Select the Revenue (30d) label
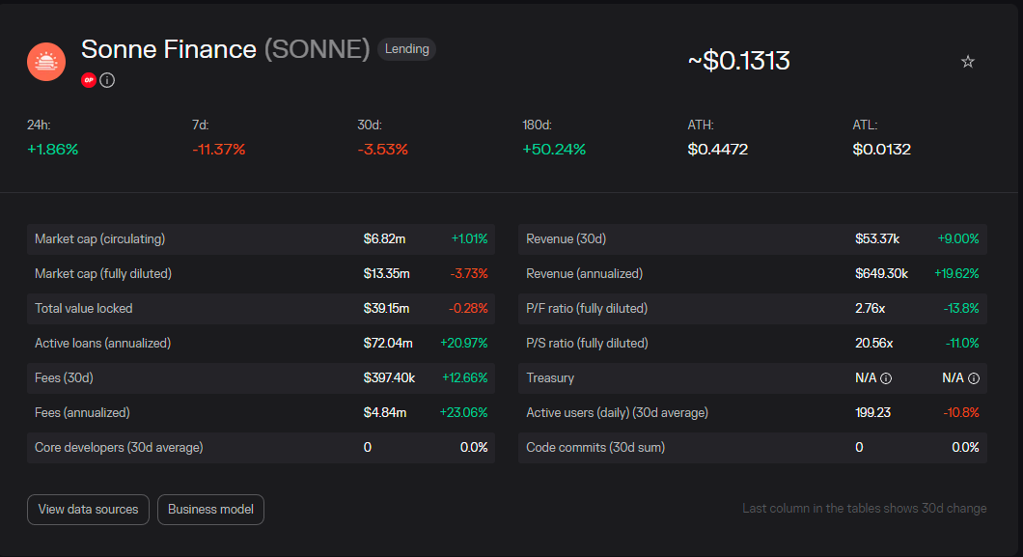Image resolution: width=1023 pixels, height=557 pixels. [566, 238]
